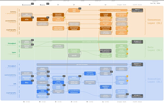Click the emoji icon on VDF randomness
The image size is (164, 103).
[127, 27]
